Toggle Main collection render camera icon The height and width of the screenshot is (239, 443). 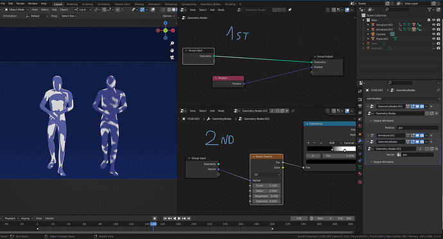pyautogui.click(x=439, y=20)
